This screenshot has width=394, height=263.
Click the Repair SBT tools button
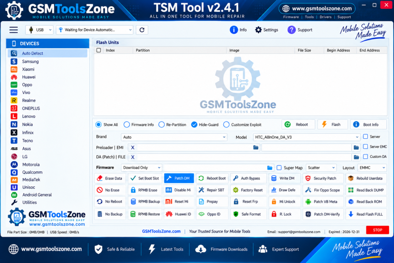click(x=212, y=190)
